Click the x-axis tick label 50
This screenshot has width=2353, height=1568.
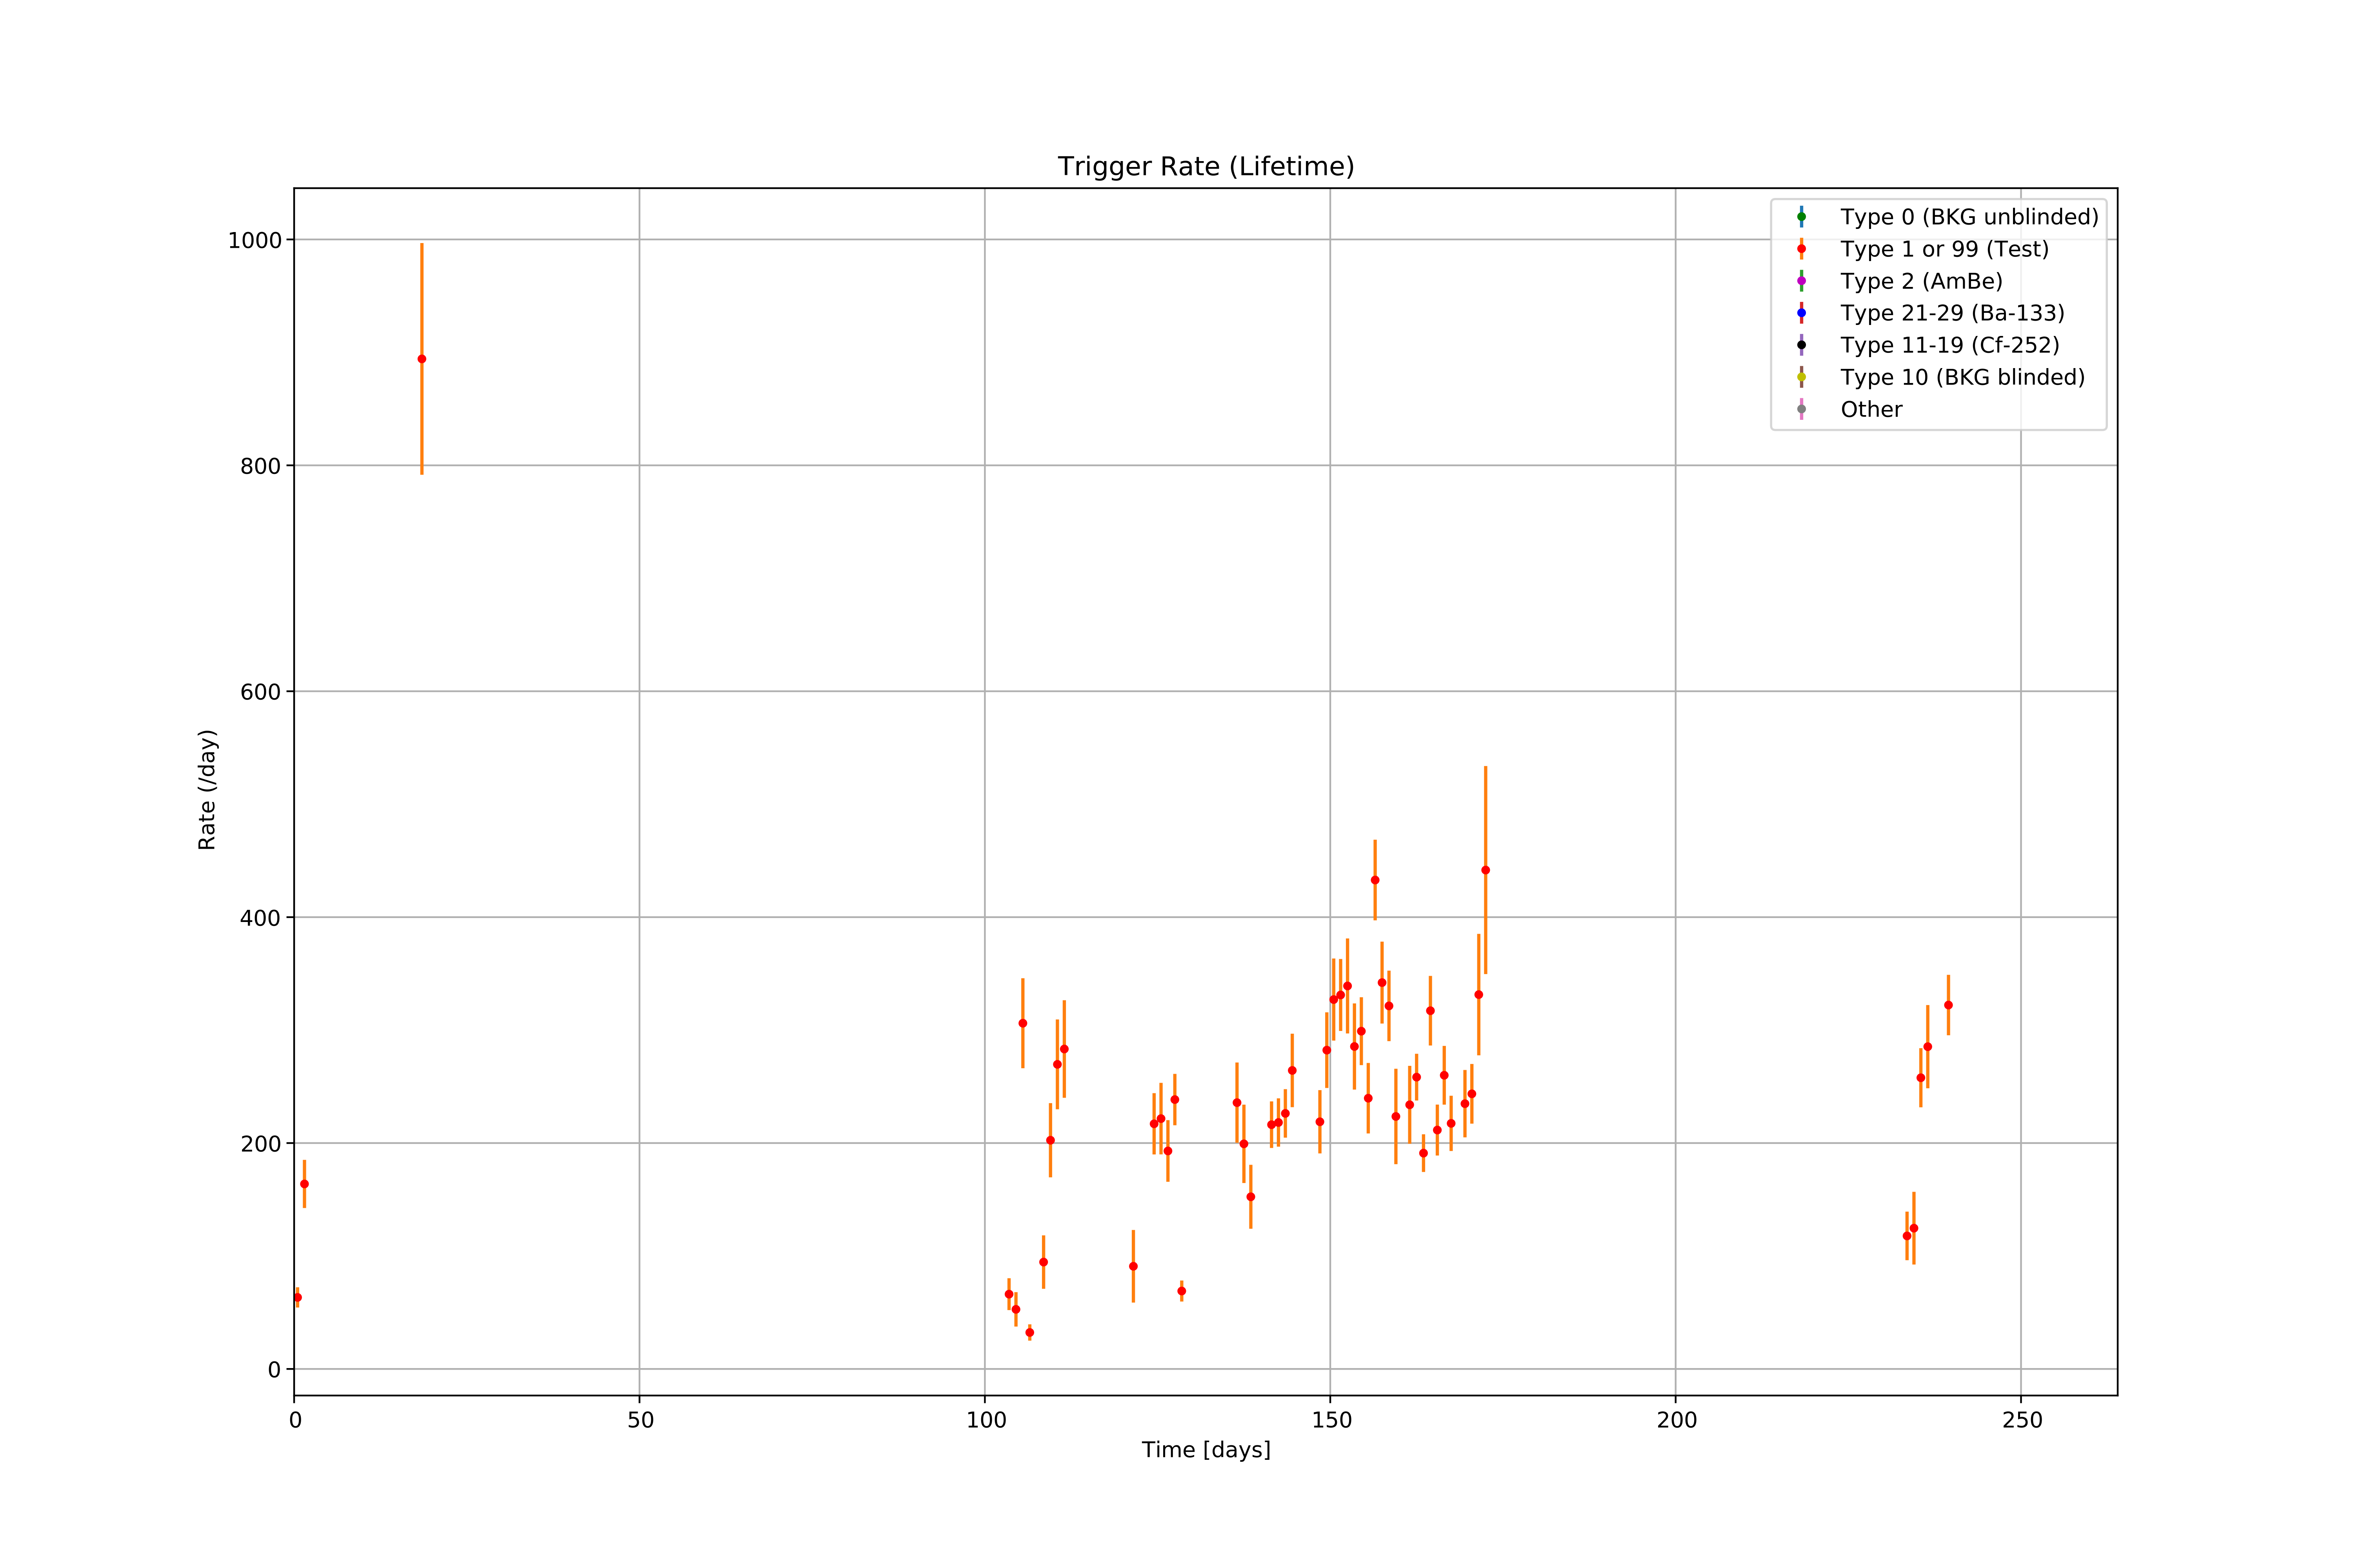tap(640, 1420)
